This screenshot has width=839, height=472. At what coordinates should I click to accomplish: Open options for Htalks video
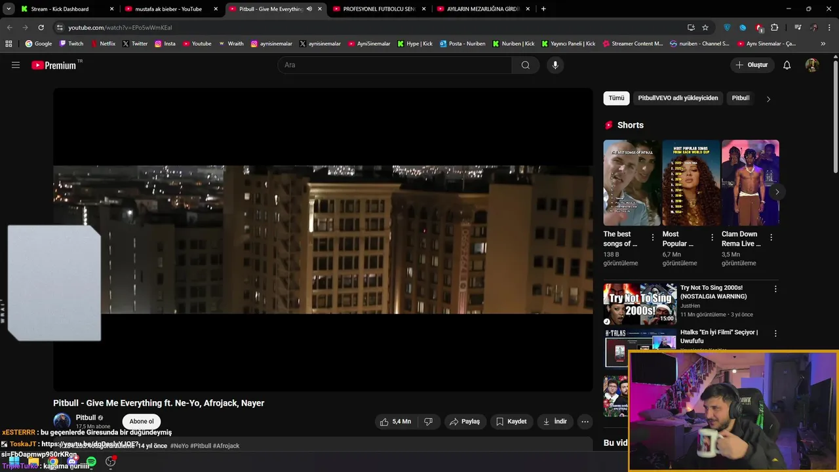click(775, 334)
